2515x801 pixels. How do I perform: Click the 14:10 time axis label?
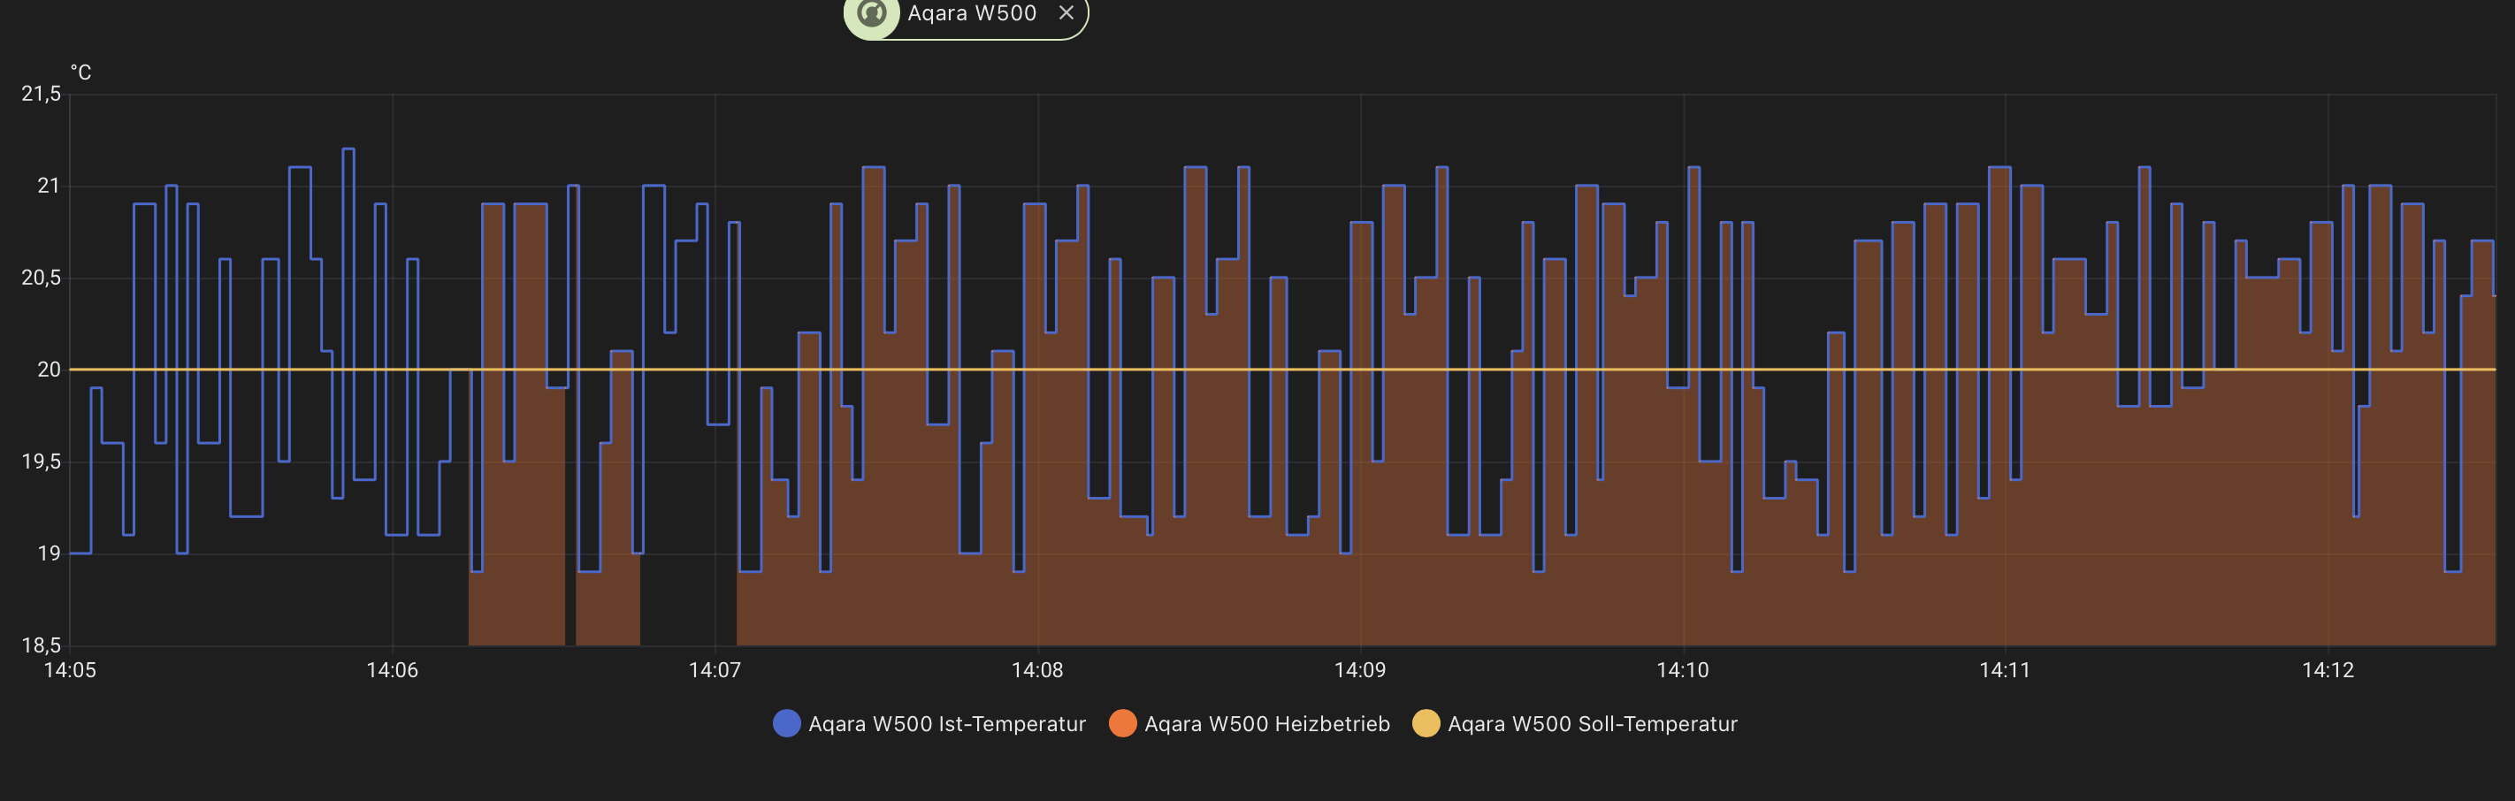tap(1683, 670)
